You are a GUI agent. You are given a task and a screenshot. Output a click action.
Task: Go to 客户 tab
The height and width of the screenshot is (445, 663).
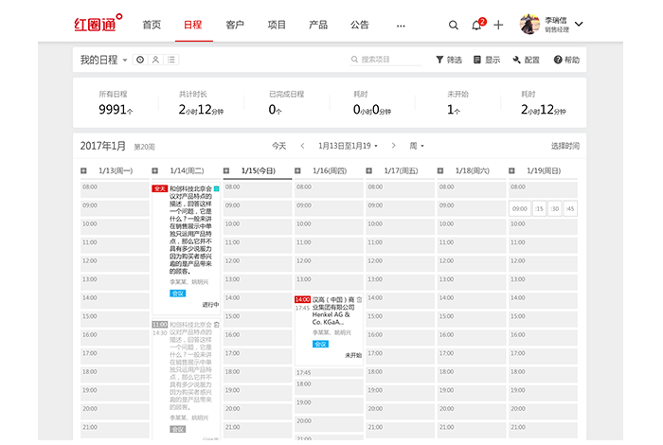[235, 25]
